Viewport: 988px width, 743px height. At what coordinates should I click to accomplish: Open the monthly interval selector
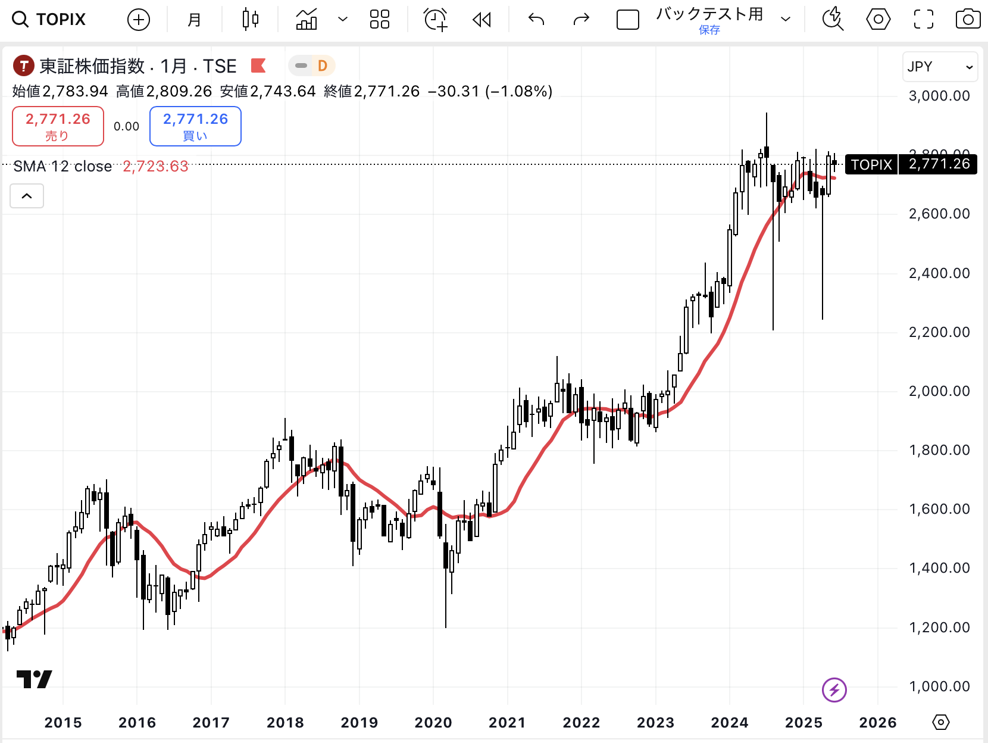coord(194,20)
